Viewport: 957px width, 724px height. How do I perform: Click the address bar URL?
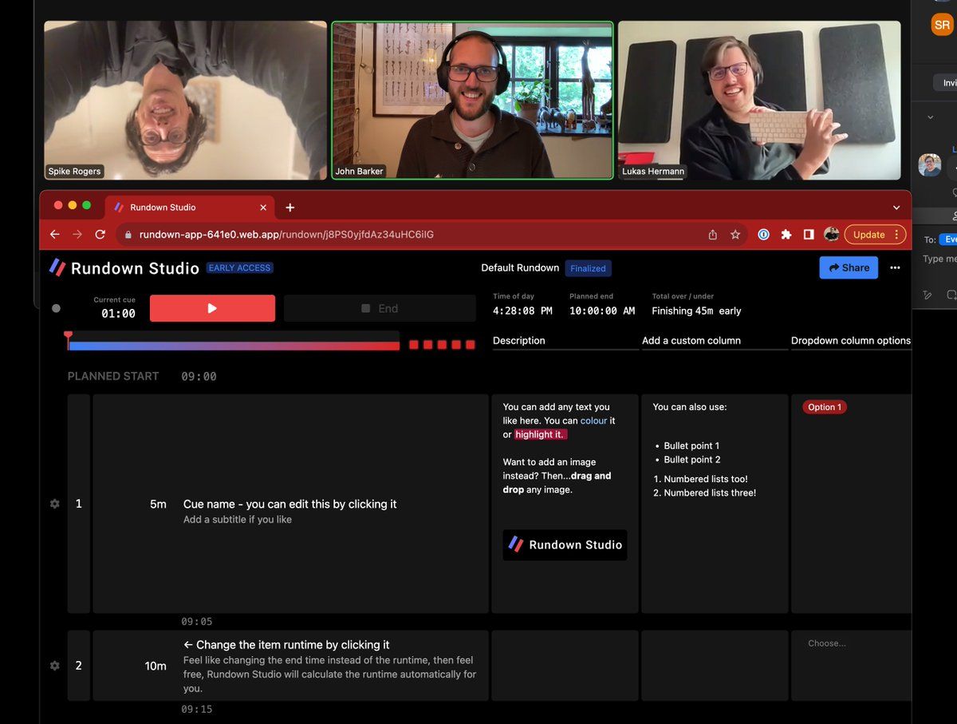(x=286, y=235)
